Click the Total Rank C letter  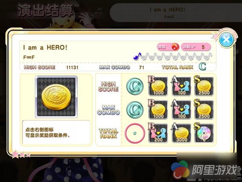pos(202,67)
